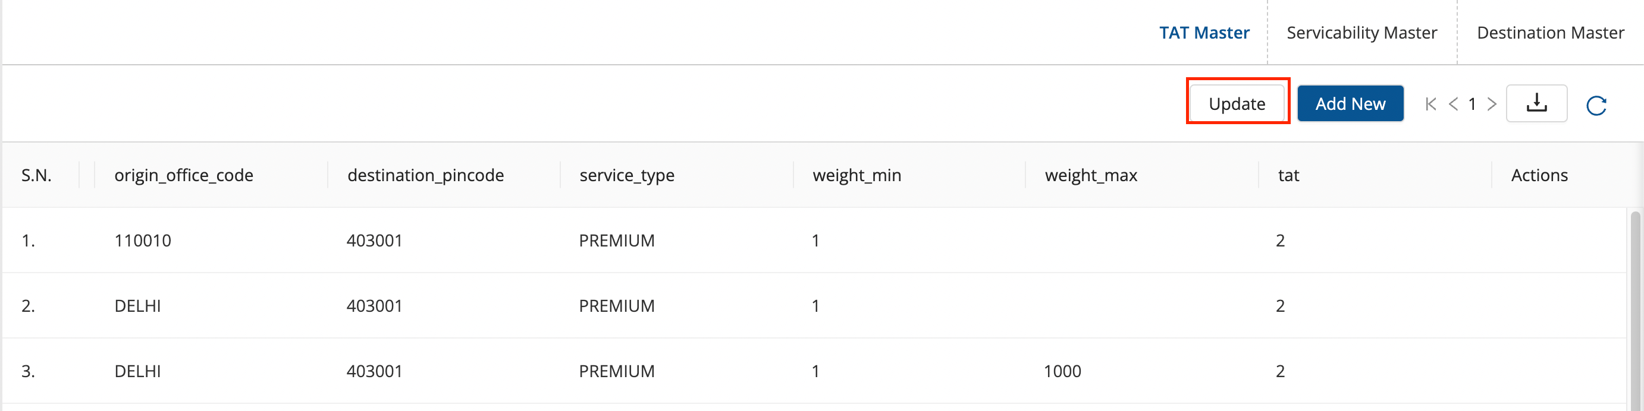Switch to TAT Master tab
This screenshot has width=1644, height=411.
1204,33
